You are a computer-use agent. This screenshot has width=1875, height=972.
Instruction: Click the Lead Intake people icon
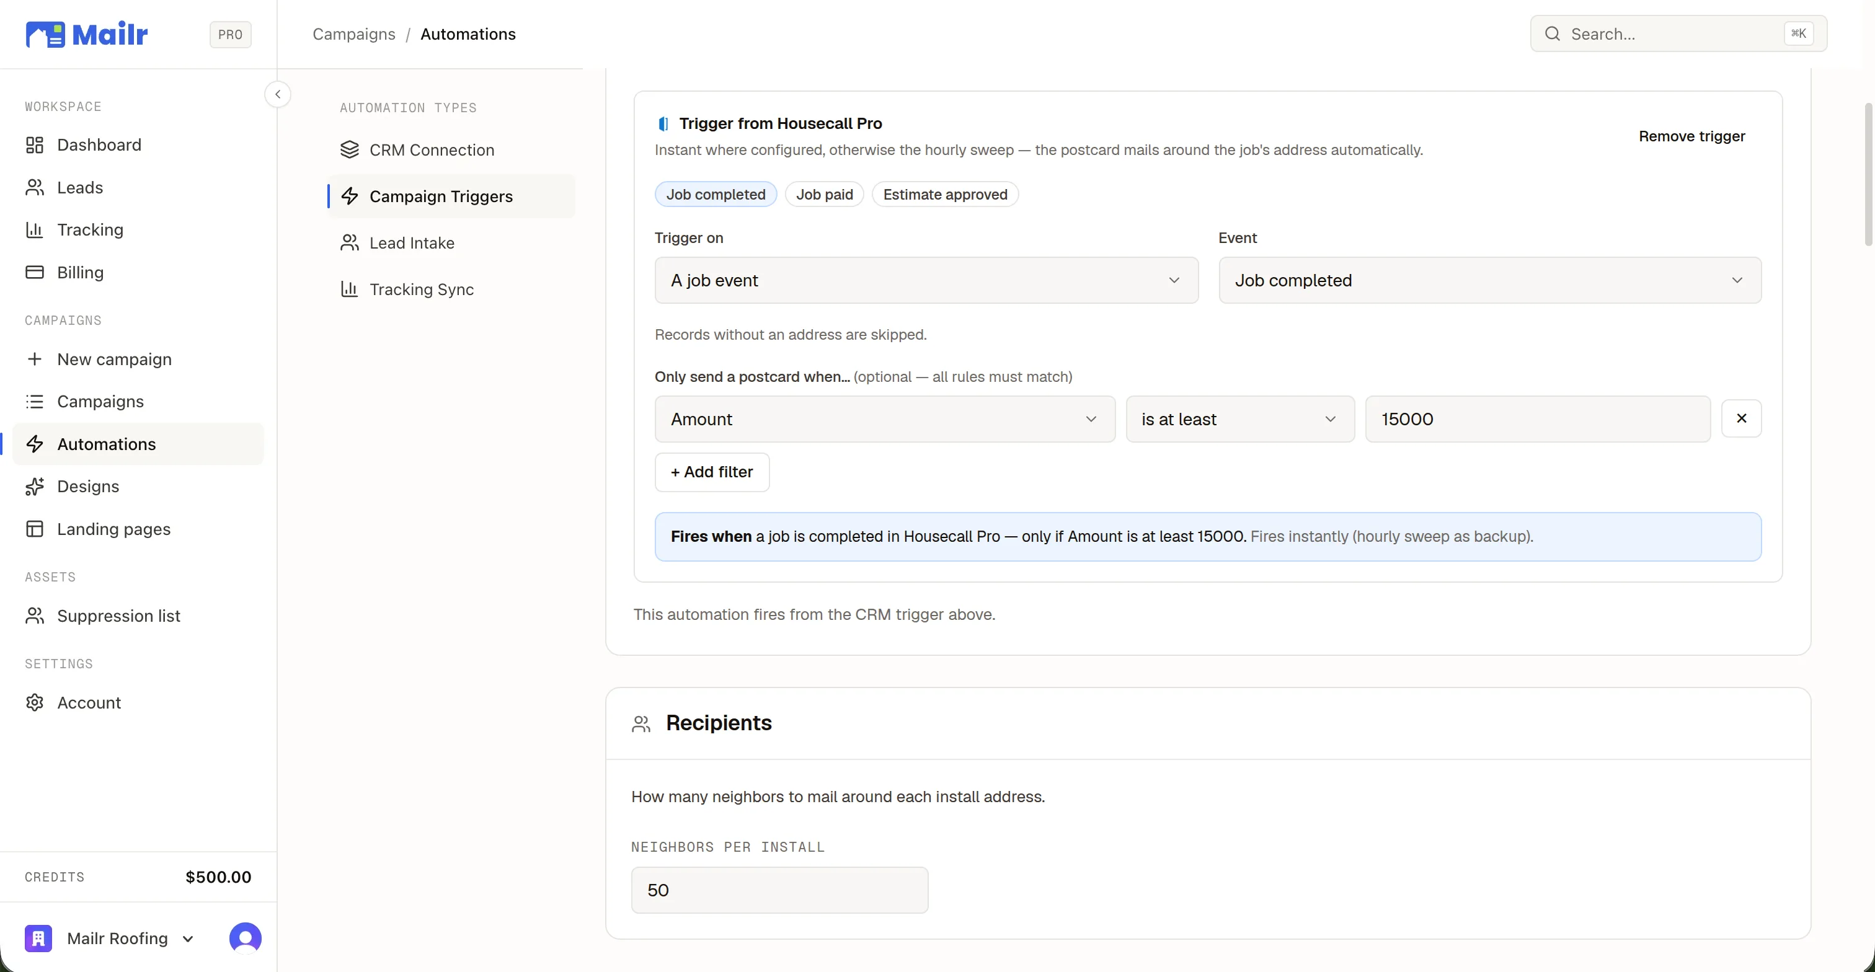[349, 243]
